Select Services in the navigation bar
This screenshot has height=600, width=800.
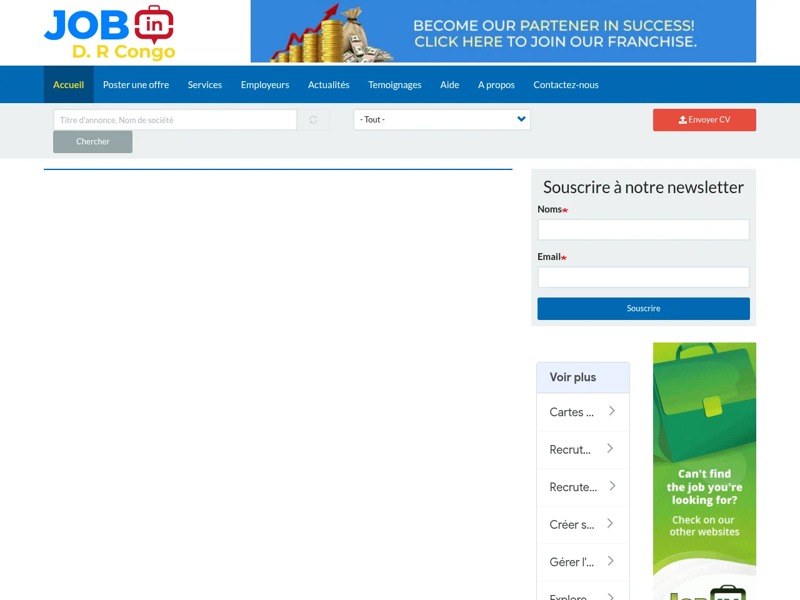pyautogui.click(x=205, y=84)
